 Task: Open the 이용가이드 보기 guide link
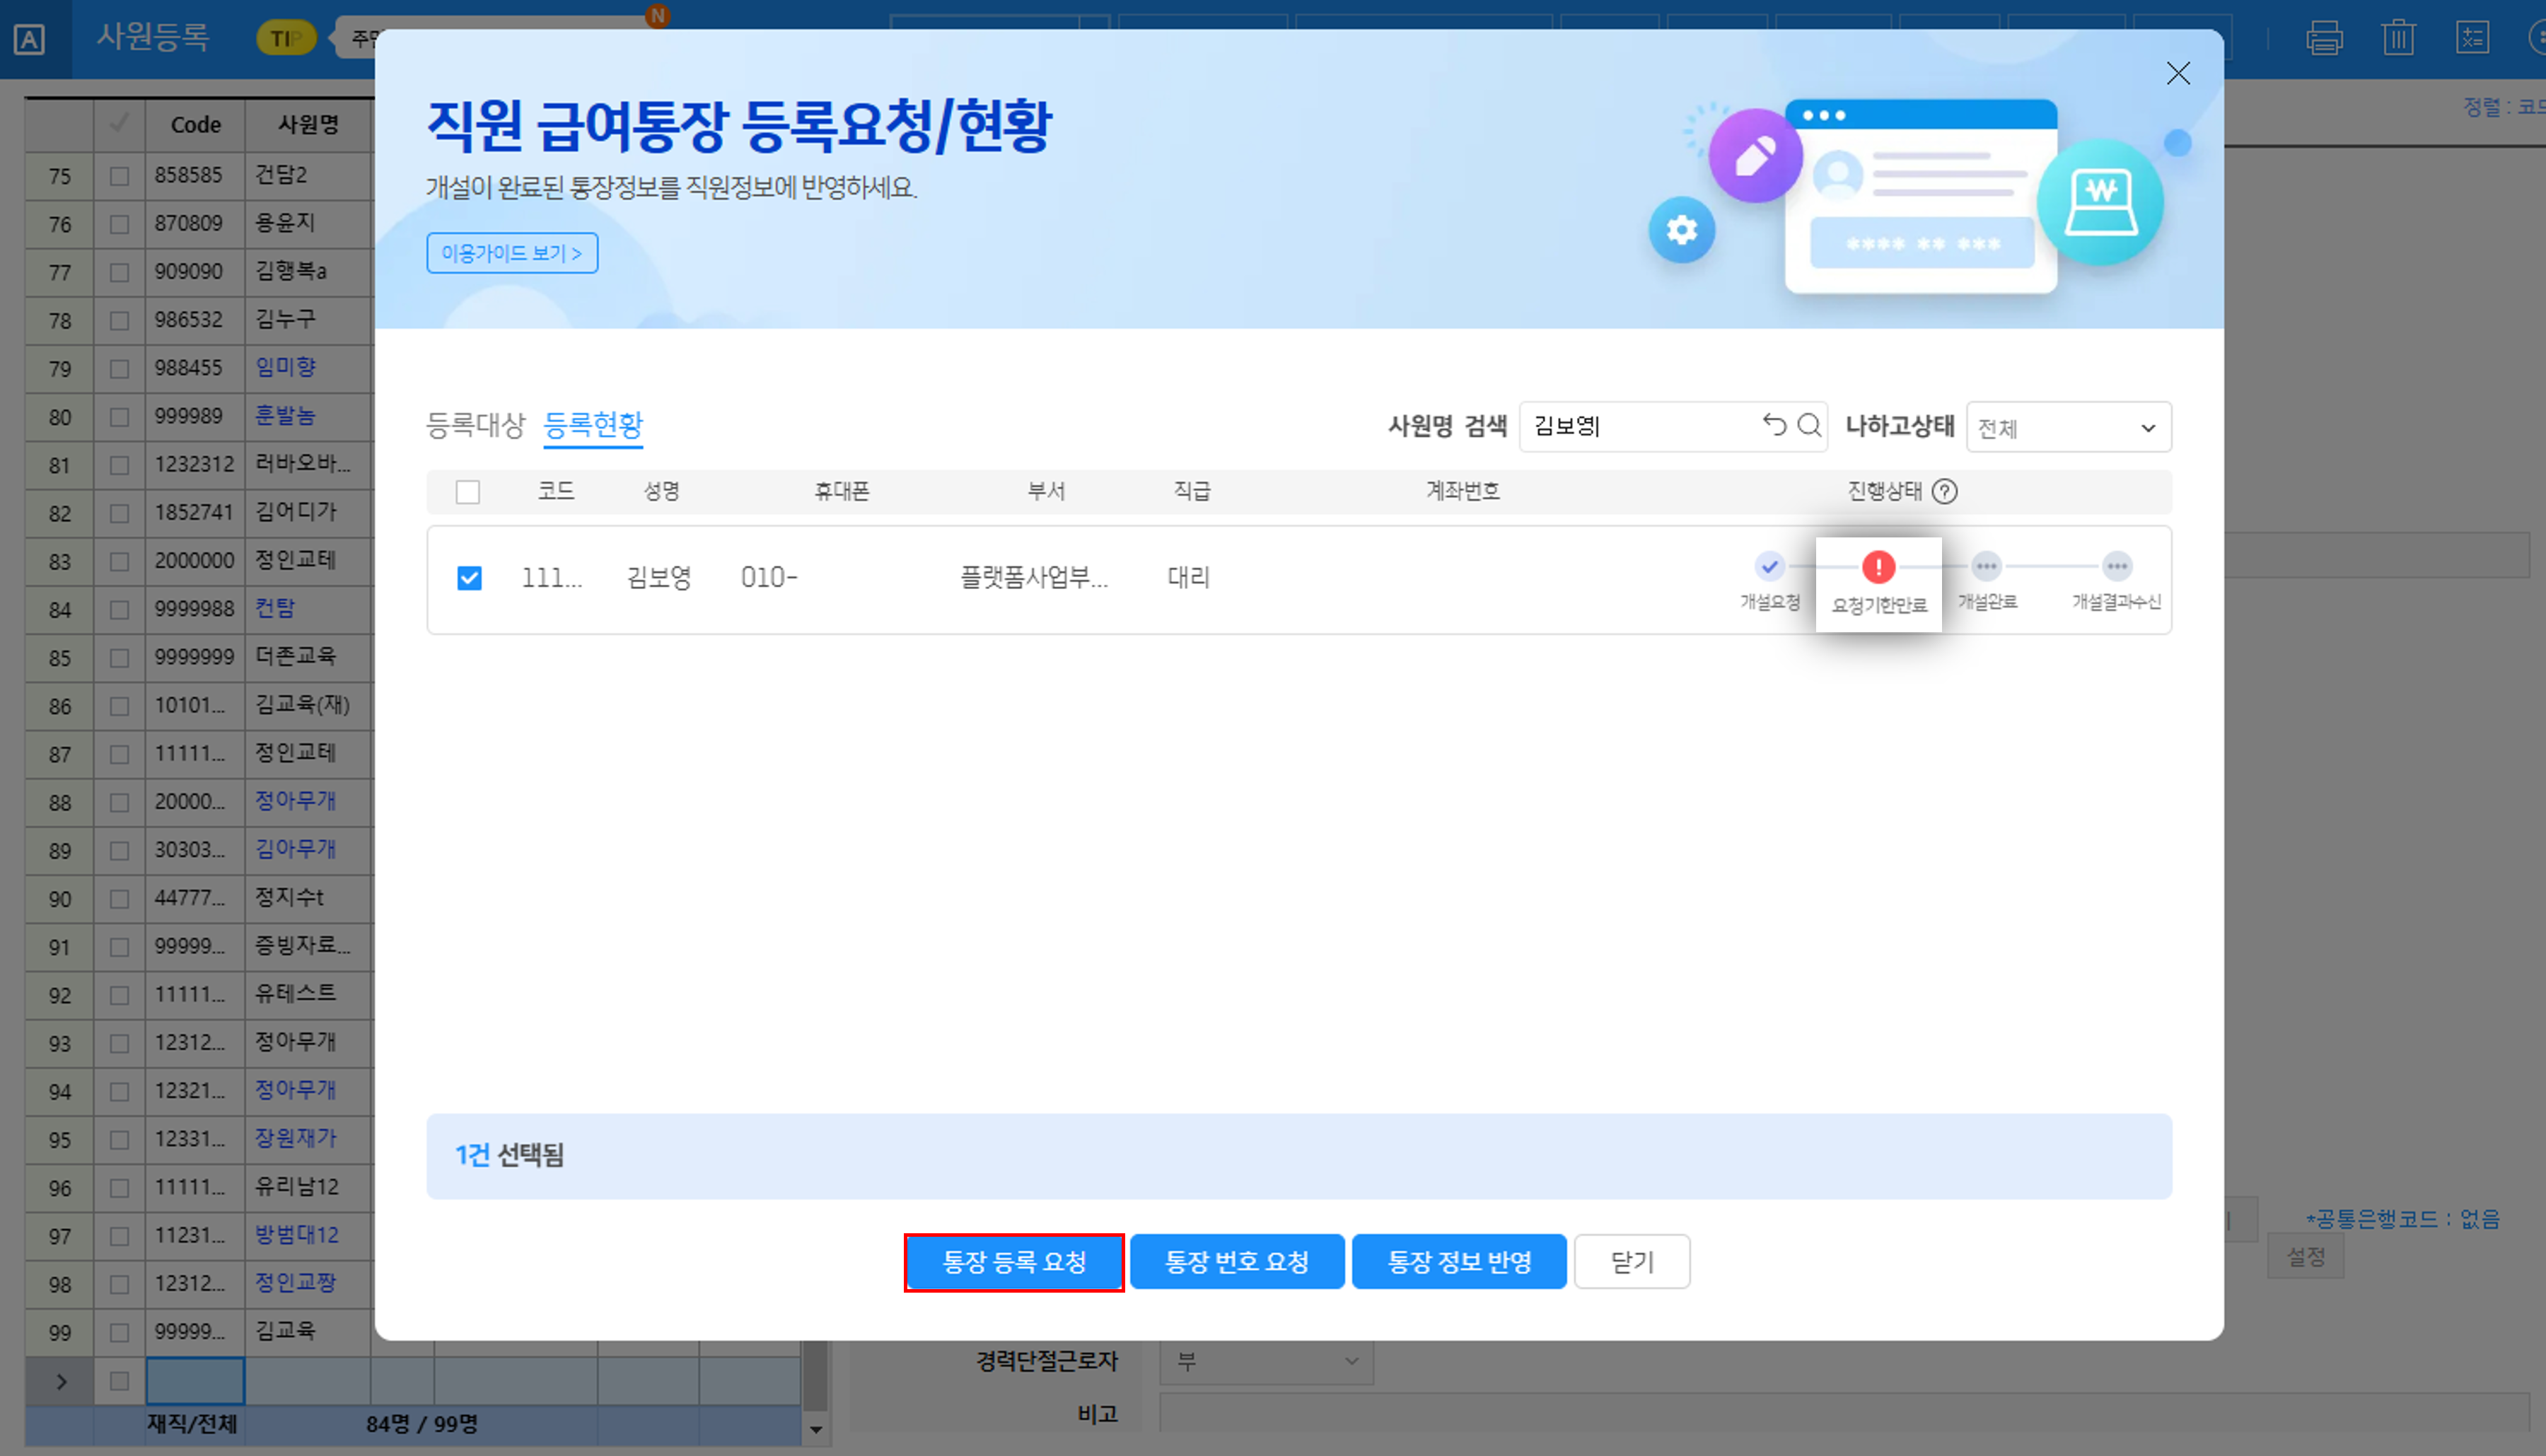(x=512, y=253)
